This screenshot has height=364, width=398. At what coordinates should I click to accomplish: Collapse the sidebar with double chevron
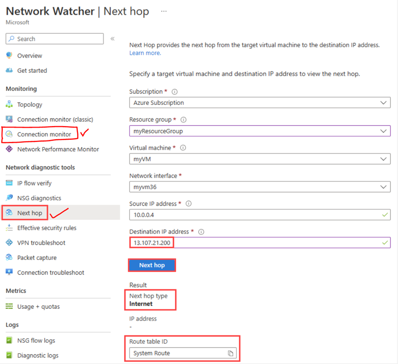point(112,38)
